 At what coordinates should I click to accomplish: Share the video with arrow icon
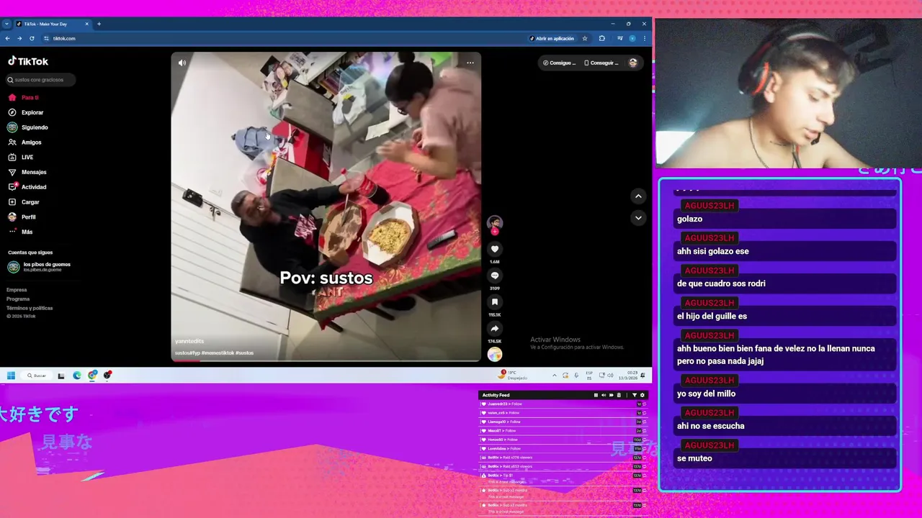495,329
